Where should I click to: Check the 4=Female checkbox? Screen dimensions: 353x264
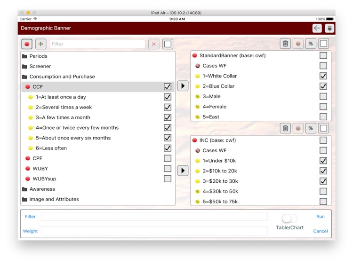point(323,107)
